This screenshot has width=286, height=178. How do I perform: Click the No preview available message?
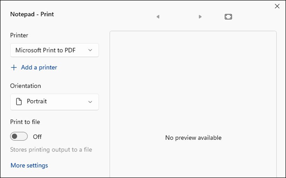tap(193, 138)
